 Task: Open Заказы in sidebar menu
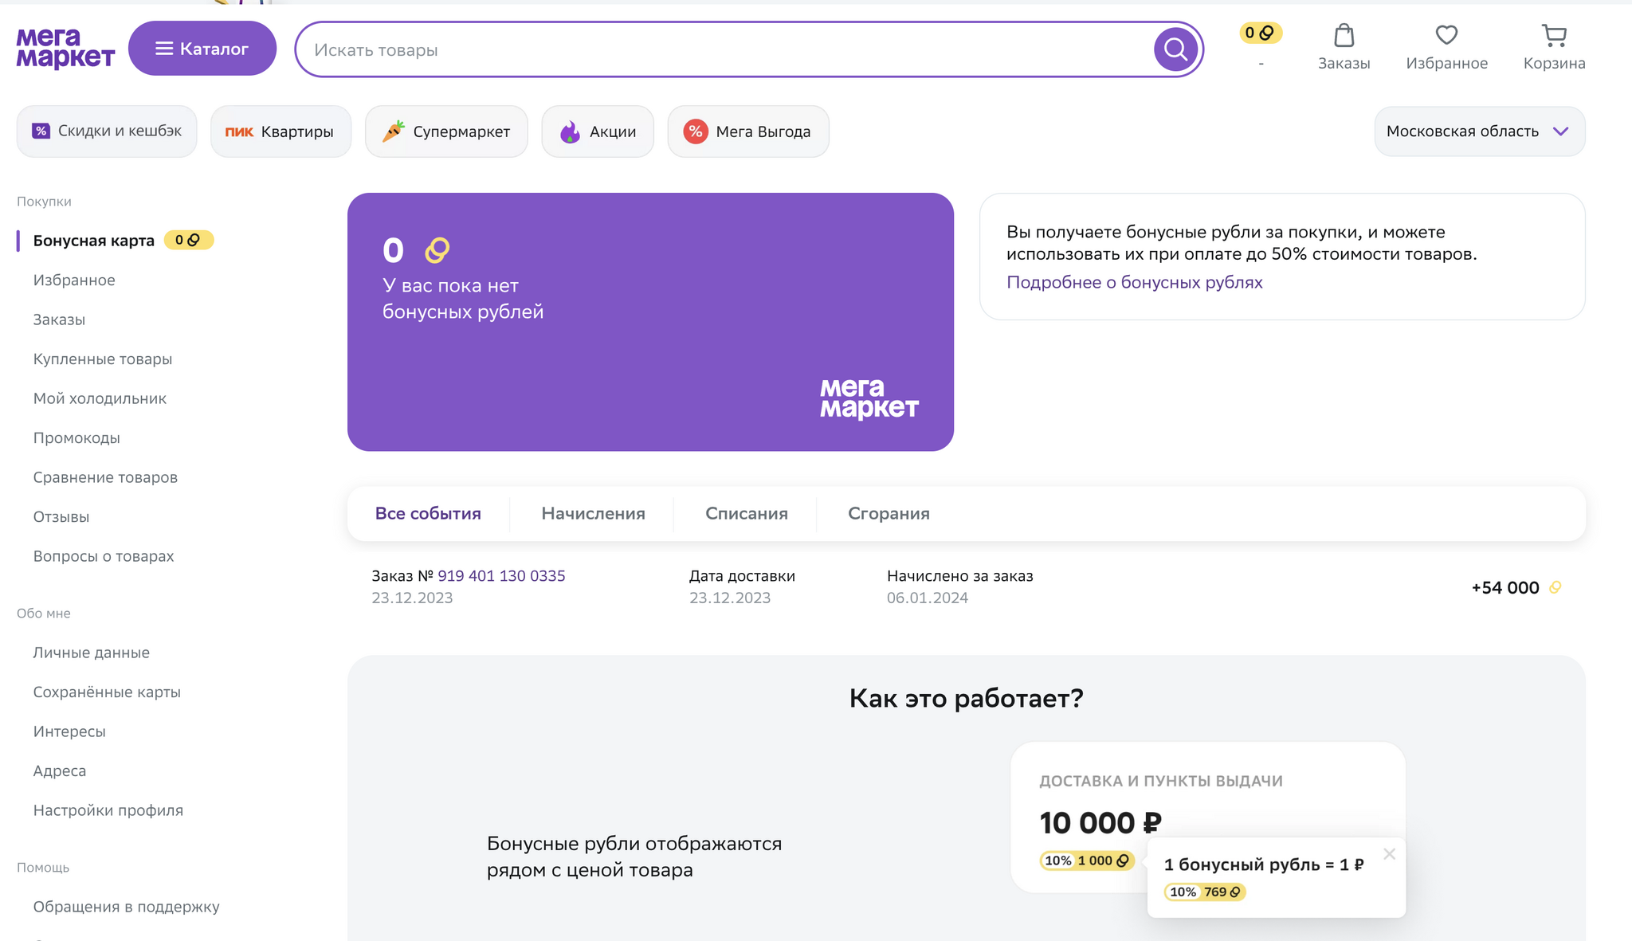(59, 320)
